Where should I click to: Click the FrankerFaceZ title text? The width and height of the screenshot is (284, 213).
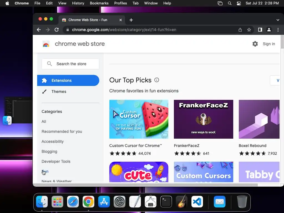coord(187,146)
